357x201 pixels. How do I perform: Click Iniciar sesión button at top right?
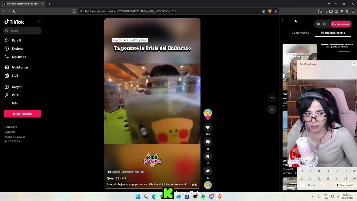click(x=341, y=24)
